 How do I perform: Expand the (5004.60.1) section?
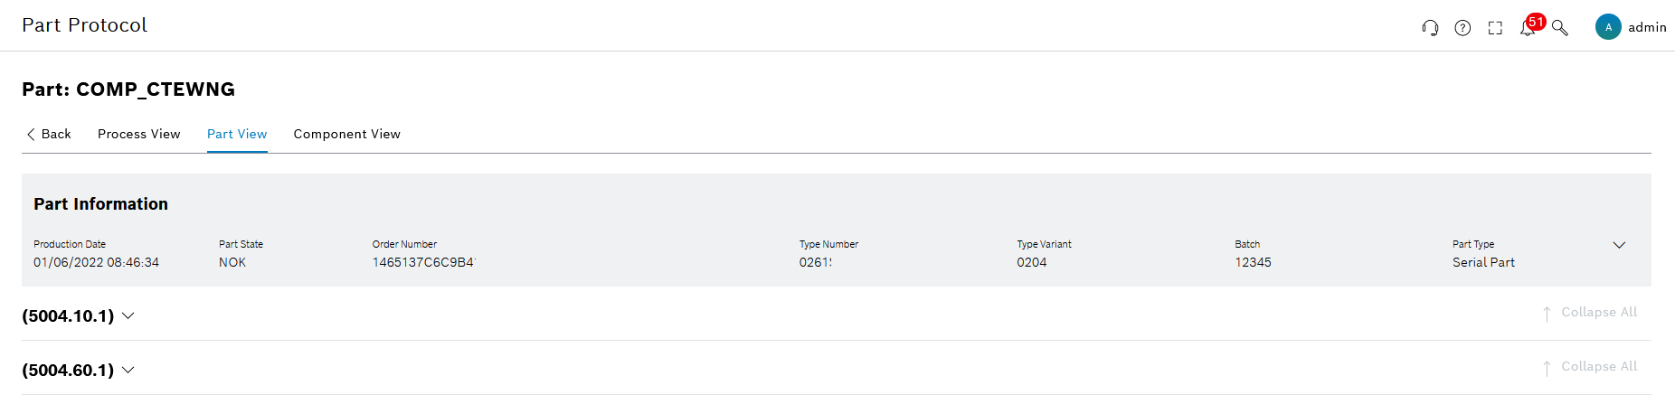(x=128, y=370)
